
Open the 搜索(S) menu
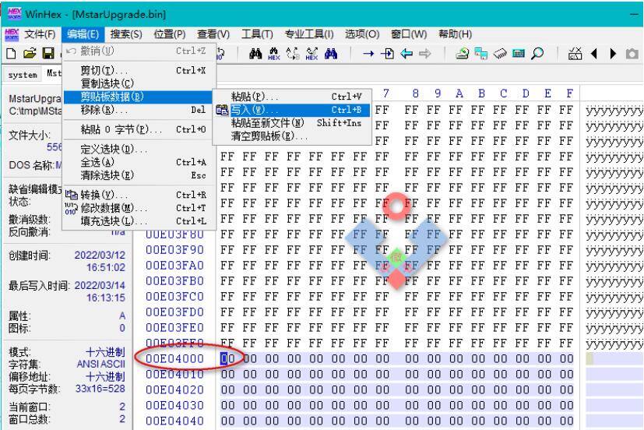(126, 34)
